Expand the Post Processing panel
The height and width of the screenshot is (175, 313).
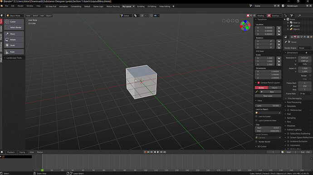tap(294, 102)
